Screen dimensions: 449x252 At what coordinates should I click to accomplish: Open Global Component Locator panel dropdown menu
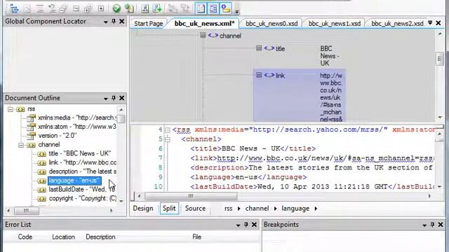pos(106,22)
